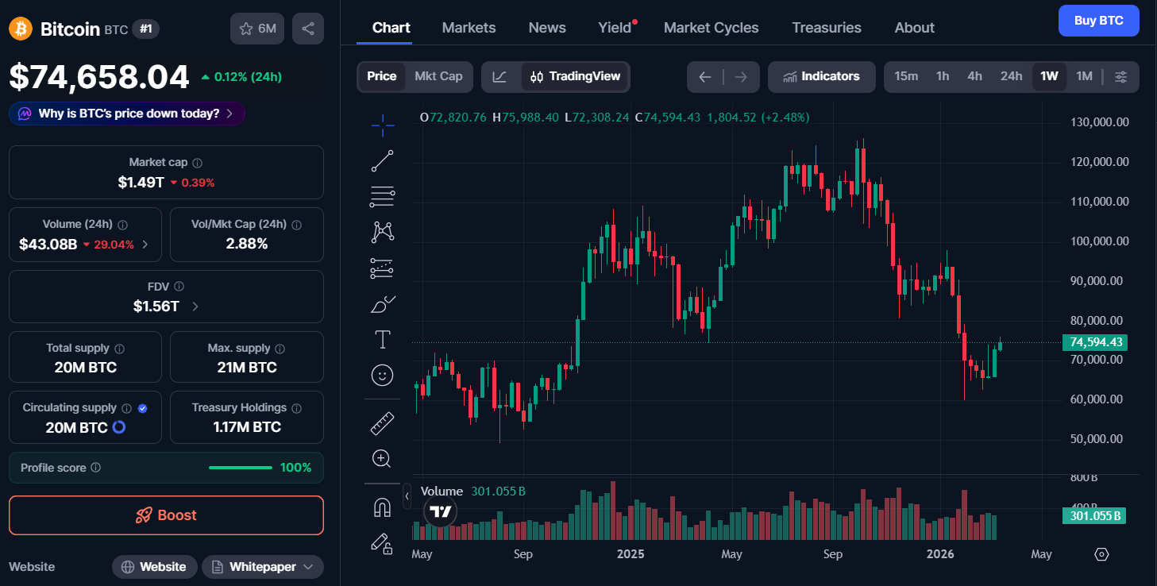Open the Indicators menu

pos(821,77)
